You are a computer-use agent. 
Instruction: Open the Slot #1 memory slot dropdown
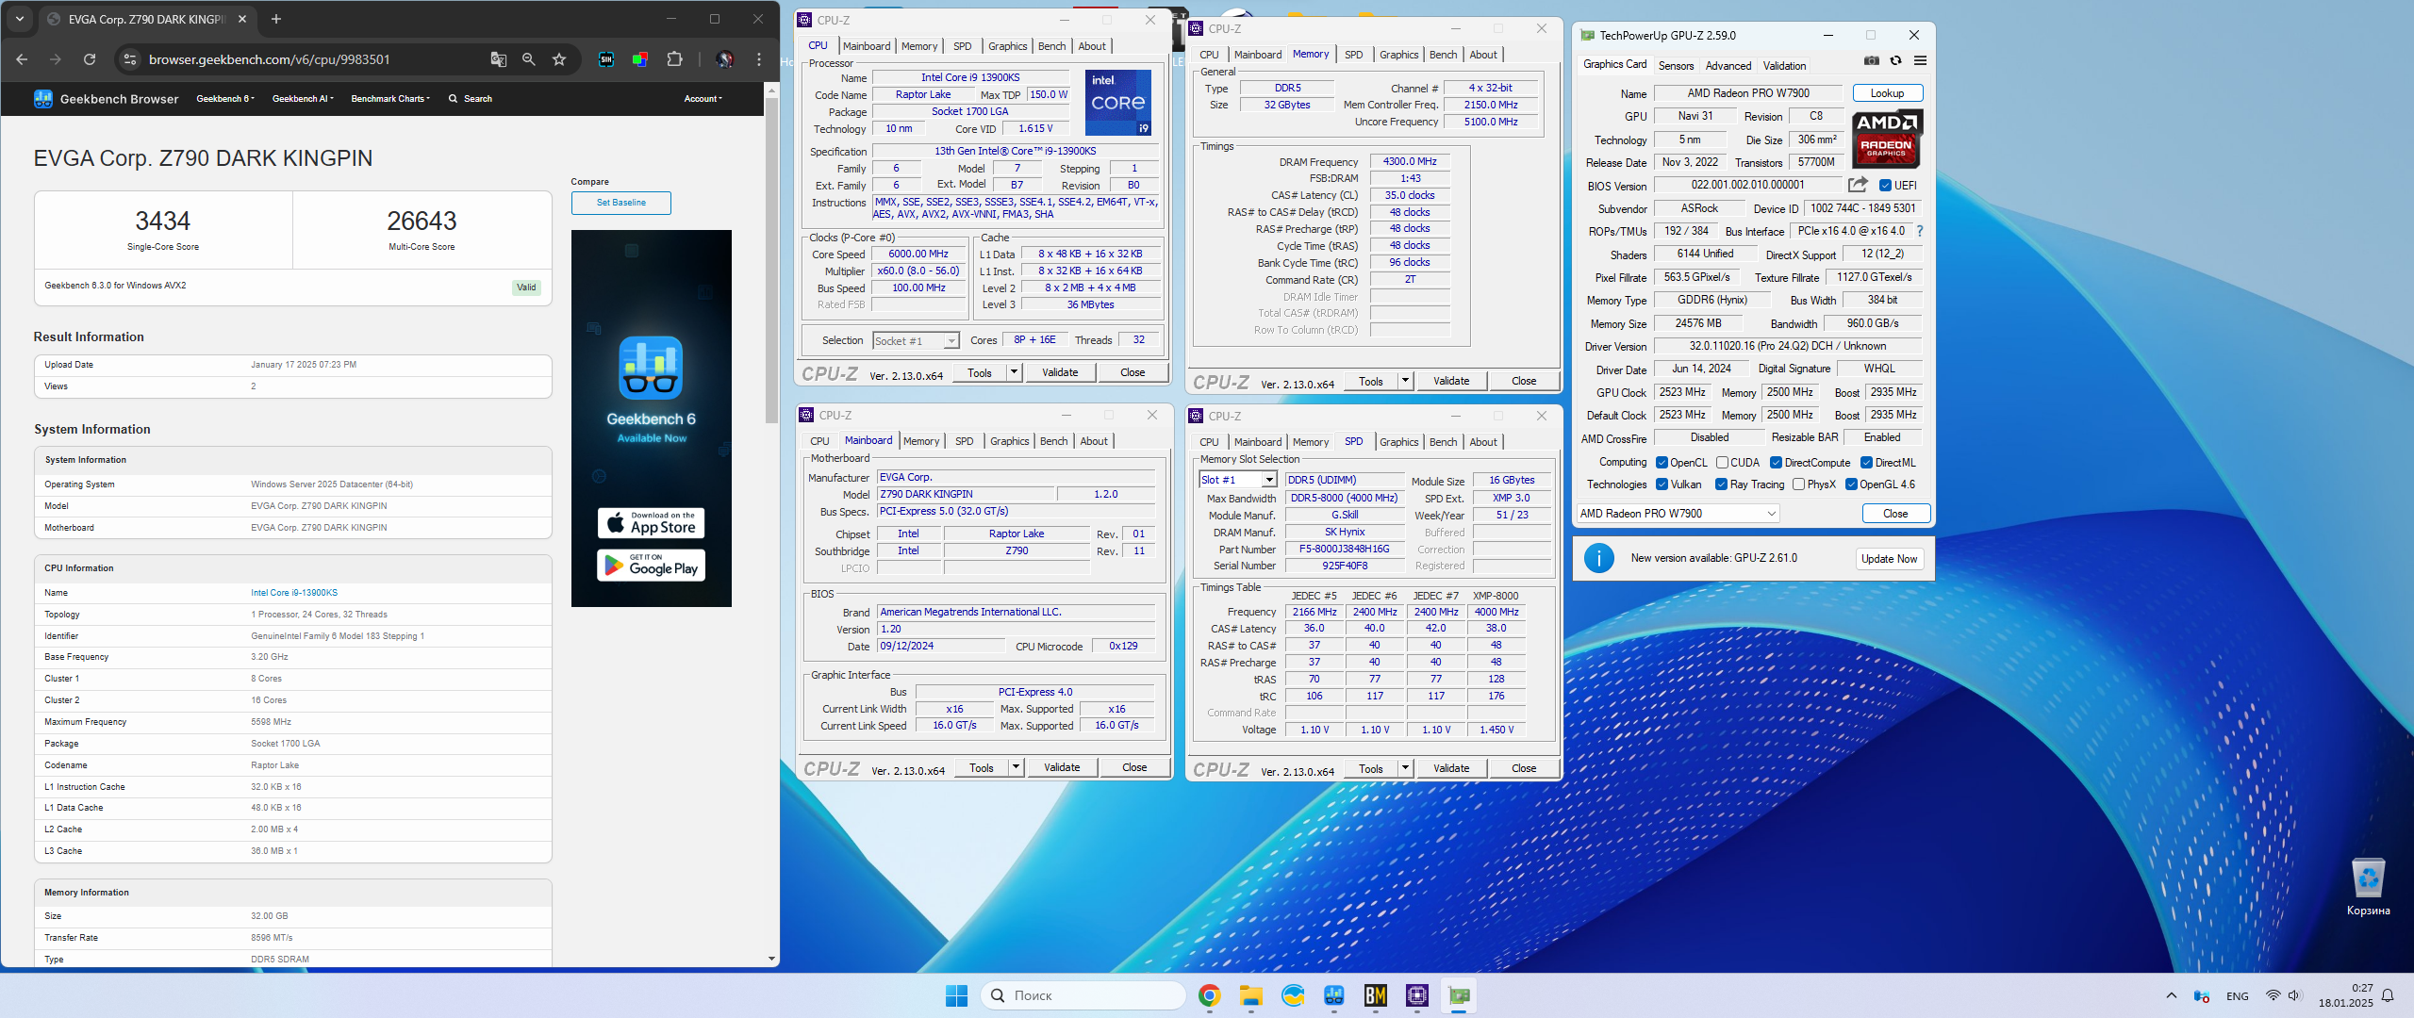tap(1238, 480)
